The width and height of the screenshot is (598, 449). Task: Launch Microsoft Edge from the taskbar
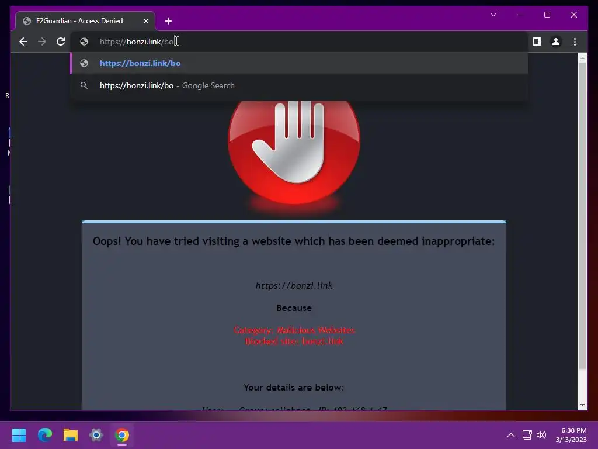(44, 435)
